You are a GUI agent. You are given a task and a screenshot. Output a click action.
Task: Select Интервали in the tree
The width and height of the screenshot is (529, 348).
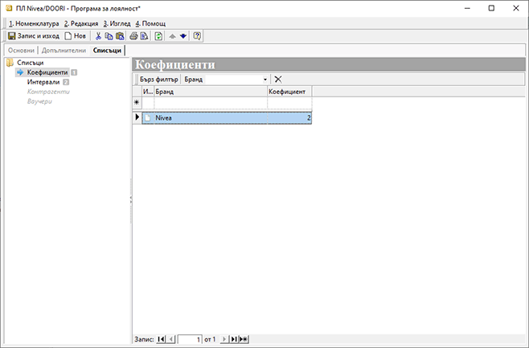point(43,82)
